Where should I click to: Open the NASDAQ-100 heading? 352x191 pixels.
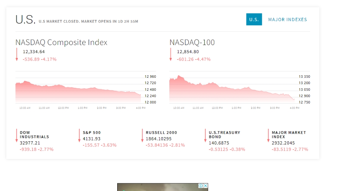click(192, 42)
